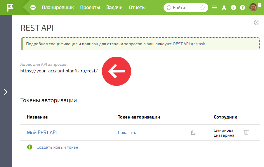Click the notification badge next to avatar
The height and width of the screenshot is (167, 264).
pos(260,5)
